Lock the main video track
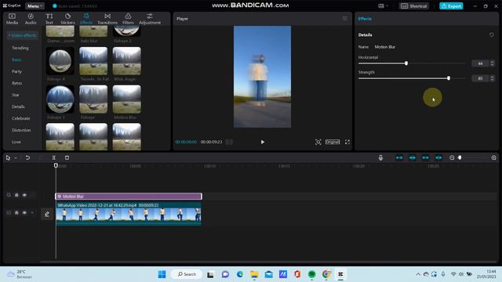 16,212
